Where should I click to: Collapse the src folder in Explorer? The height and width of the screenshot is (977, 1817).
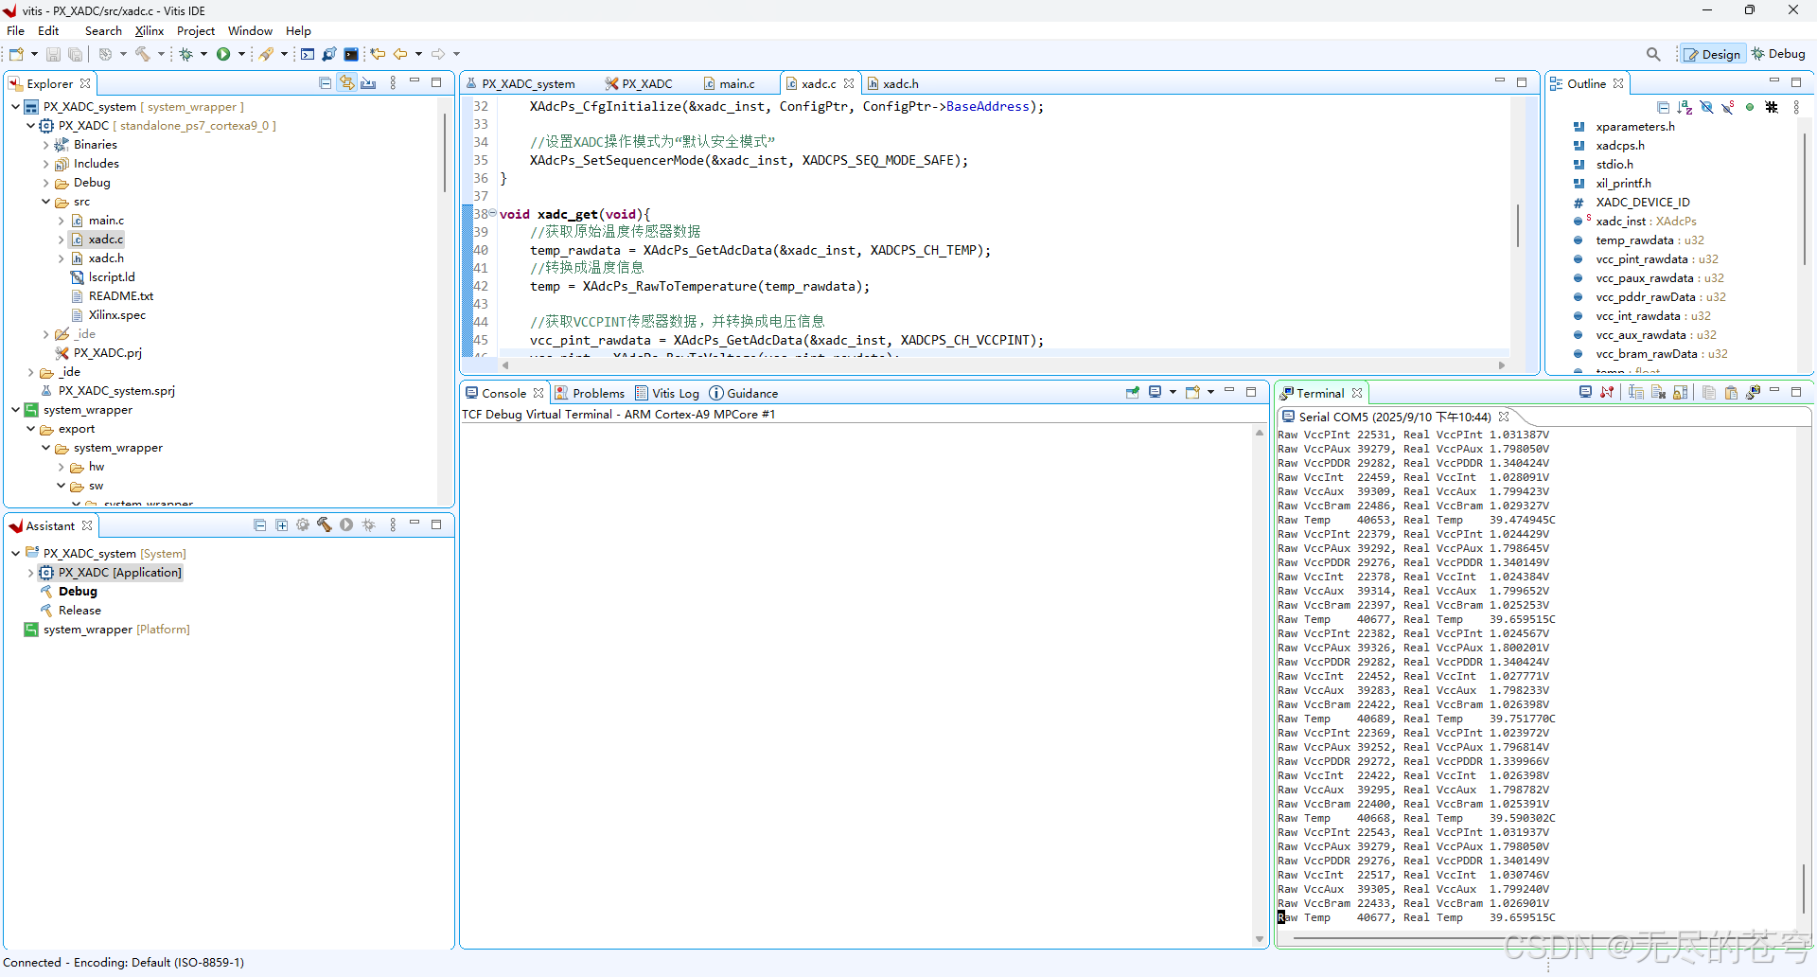(44, 201)
